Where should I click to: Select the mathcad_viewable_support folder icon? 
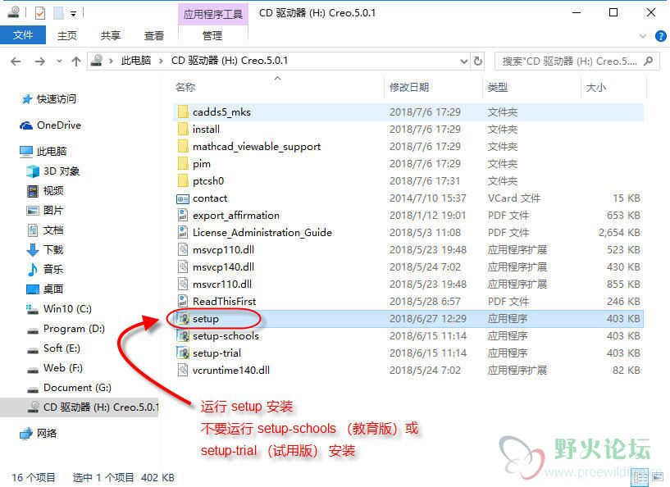click(x=183, y=147)
